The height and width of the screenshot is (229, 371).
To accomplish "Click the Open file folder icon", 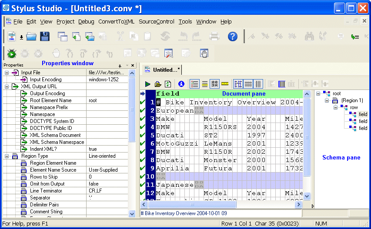I will [31, 37].
